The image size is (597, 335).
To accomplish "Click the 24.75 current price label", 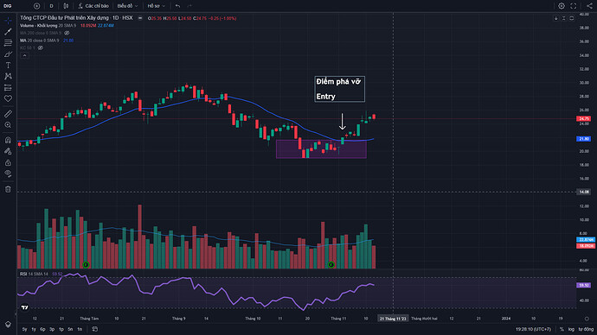I will point(584,119).
